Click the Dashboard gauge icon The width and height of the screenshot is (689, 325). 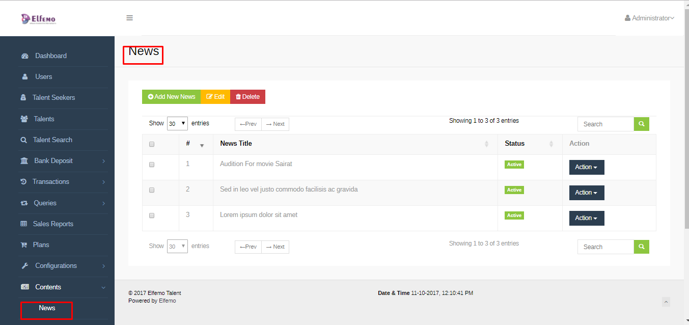[24, 56]
